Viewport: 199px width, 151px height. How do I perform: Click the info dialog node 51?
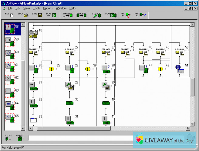point(180,69)
